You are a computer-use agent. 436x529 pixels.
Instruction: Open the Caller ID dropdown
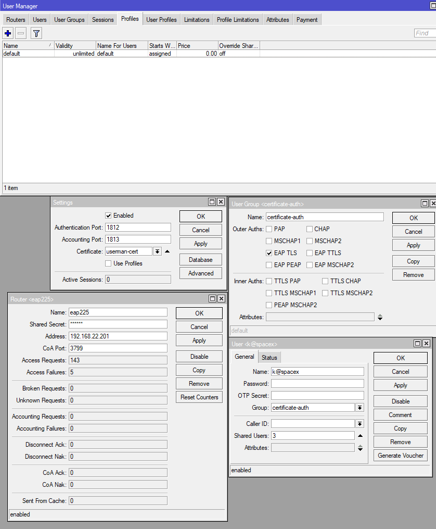tap(360, 424)
